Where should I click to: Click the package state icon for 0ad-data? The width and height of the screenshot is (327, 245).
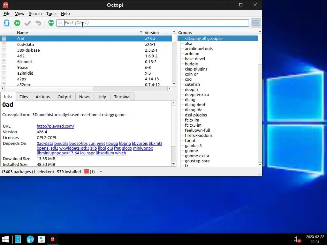tap(4, 44)
